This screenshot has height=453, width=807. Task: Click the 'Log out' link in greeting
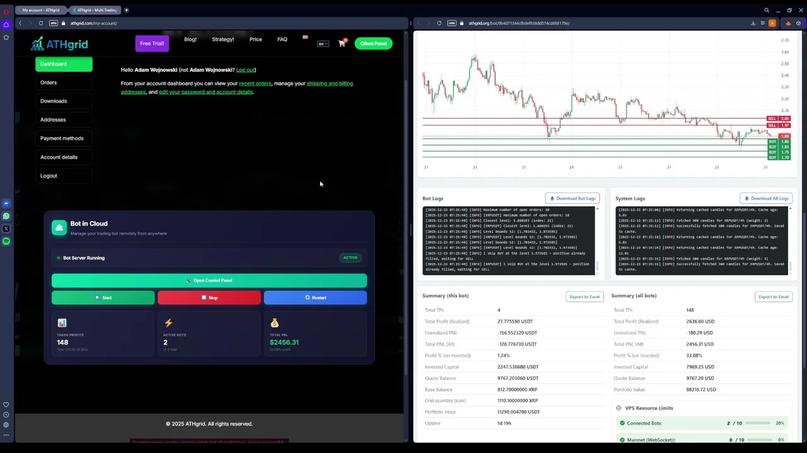click(245, 70)
